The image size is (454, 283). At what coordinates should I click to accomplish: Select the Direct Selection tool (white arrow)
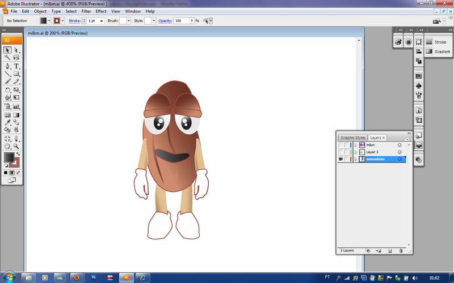click(x=16, y=50)
